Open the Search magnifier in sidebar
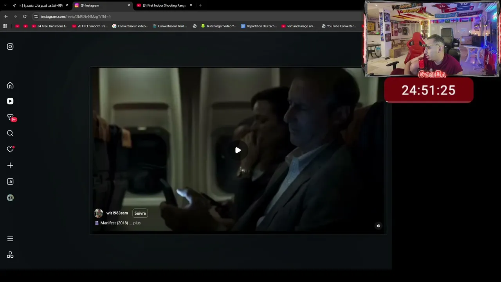 click(x=10, y=134)
